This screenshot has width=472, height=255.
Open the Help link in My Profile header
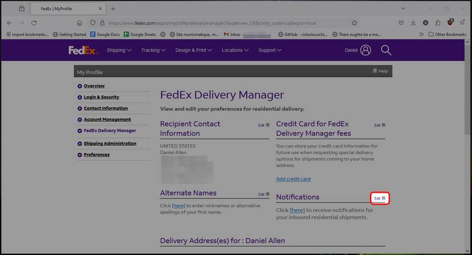[x=380, y=71]
